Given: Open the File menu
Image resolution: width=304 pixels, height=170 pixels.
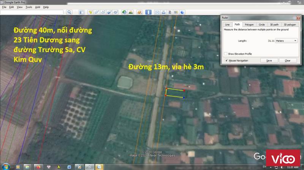Looking at the screenshot, I should coord(4,7).
